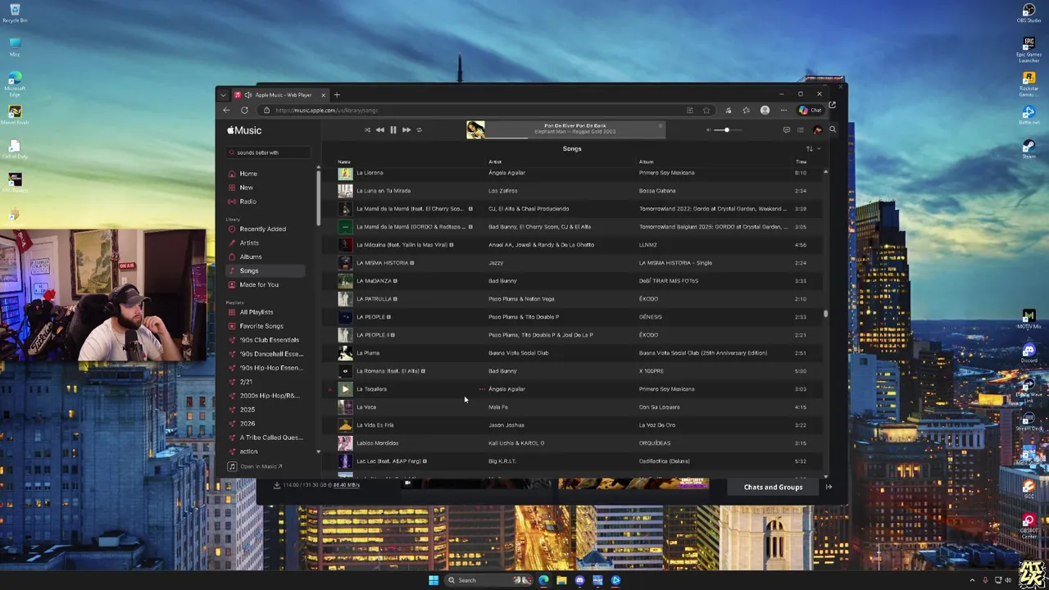This screenshot has height=590, width=1049.
Task: Pause the currently playing song
Action: coord(393,129)
